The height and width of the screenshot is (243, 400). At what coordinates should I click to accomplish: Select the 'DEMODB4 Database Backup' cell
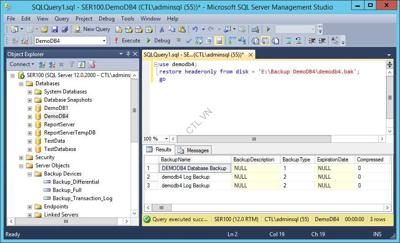pyautogui.click(x=195, y=168)
